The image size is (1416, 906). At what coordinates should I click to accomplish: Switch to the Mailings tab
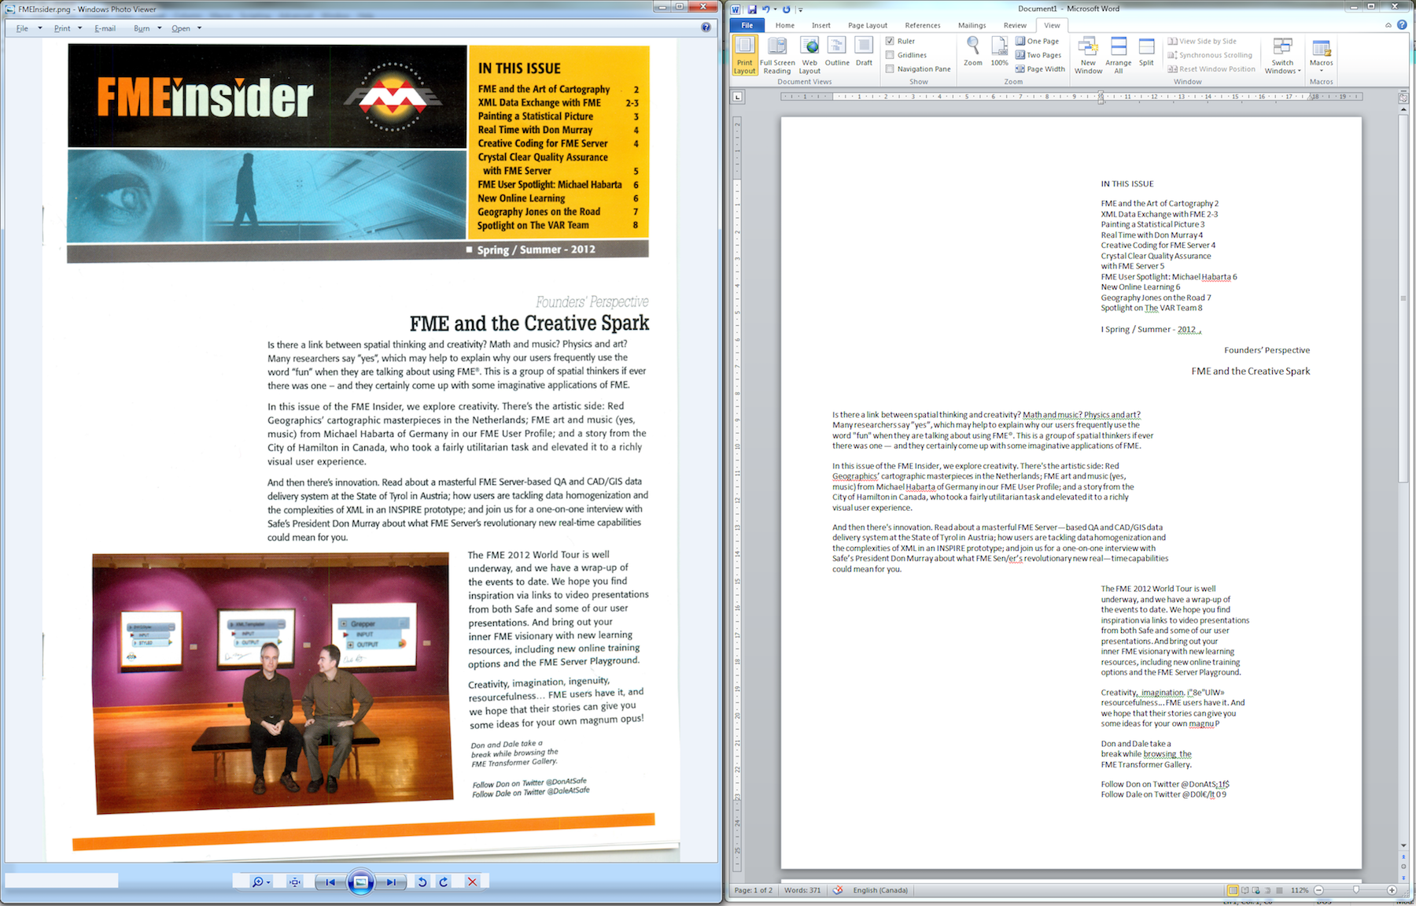[x=972, y=25]
